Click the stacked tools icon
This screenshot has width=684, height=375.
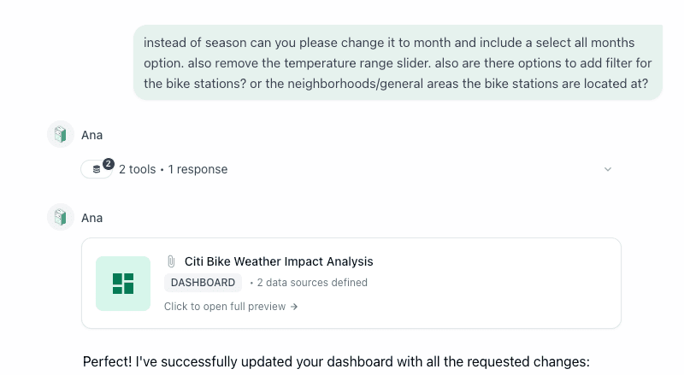pos(97,170)
